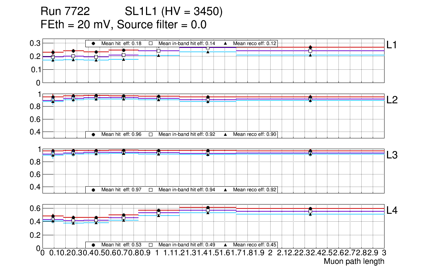This screenshot has height=276, width=427.
Task: Click the open square marker in L3 legend
Action: [x=151, y=189]
